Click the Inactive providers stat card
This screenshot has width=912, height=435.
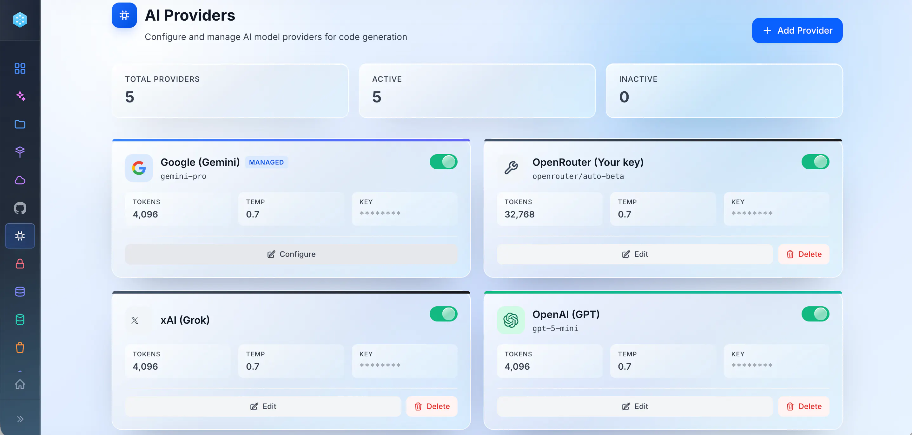724,91
